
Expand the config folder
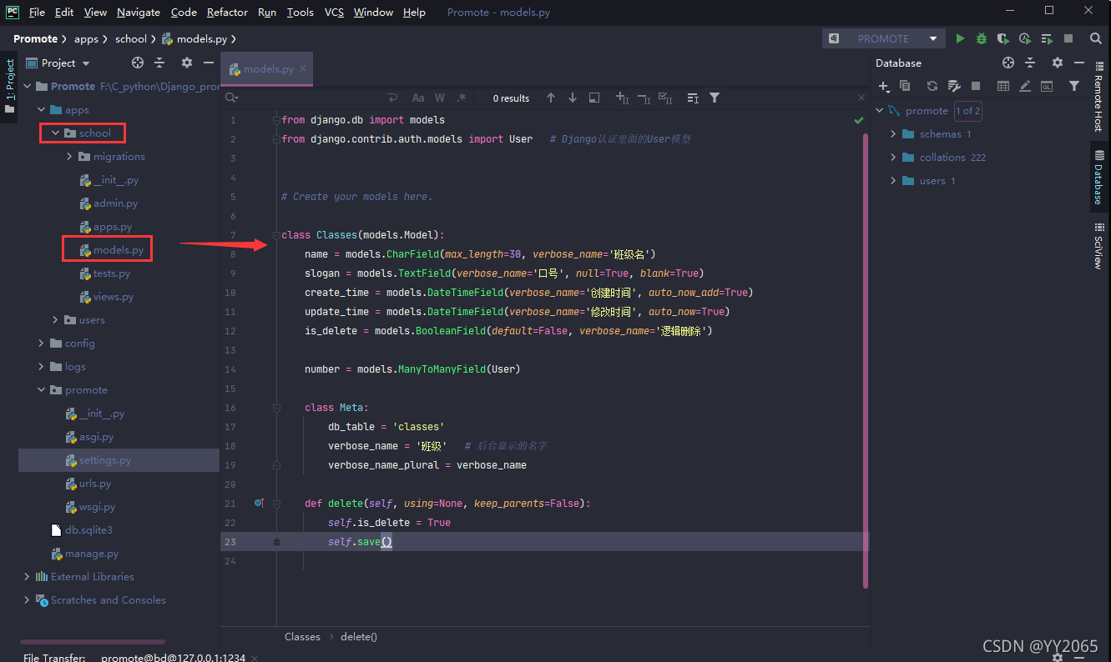pyautogui.click(x=41, y=343)
